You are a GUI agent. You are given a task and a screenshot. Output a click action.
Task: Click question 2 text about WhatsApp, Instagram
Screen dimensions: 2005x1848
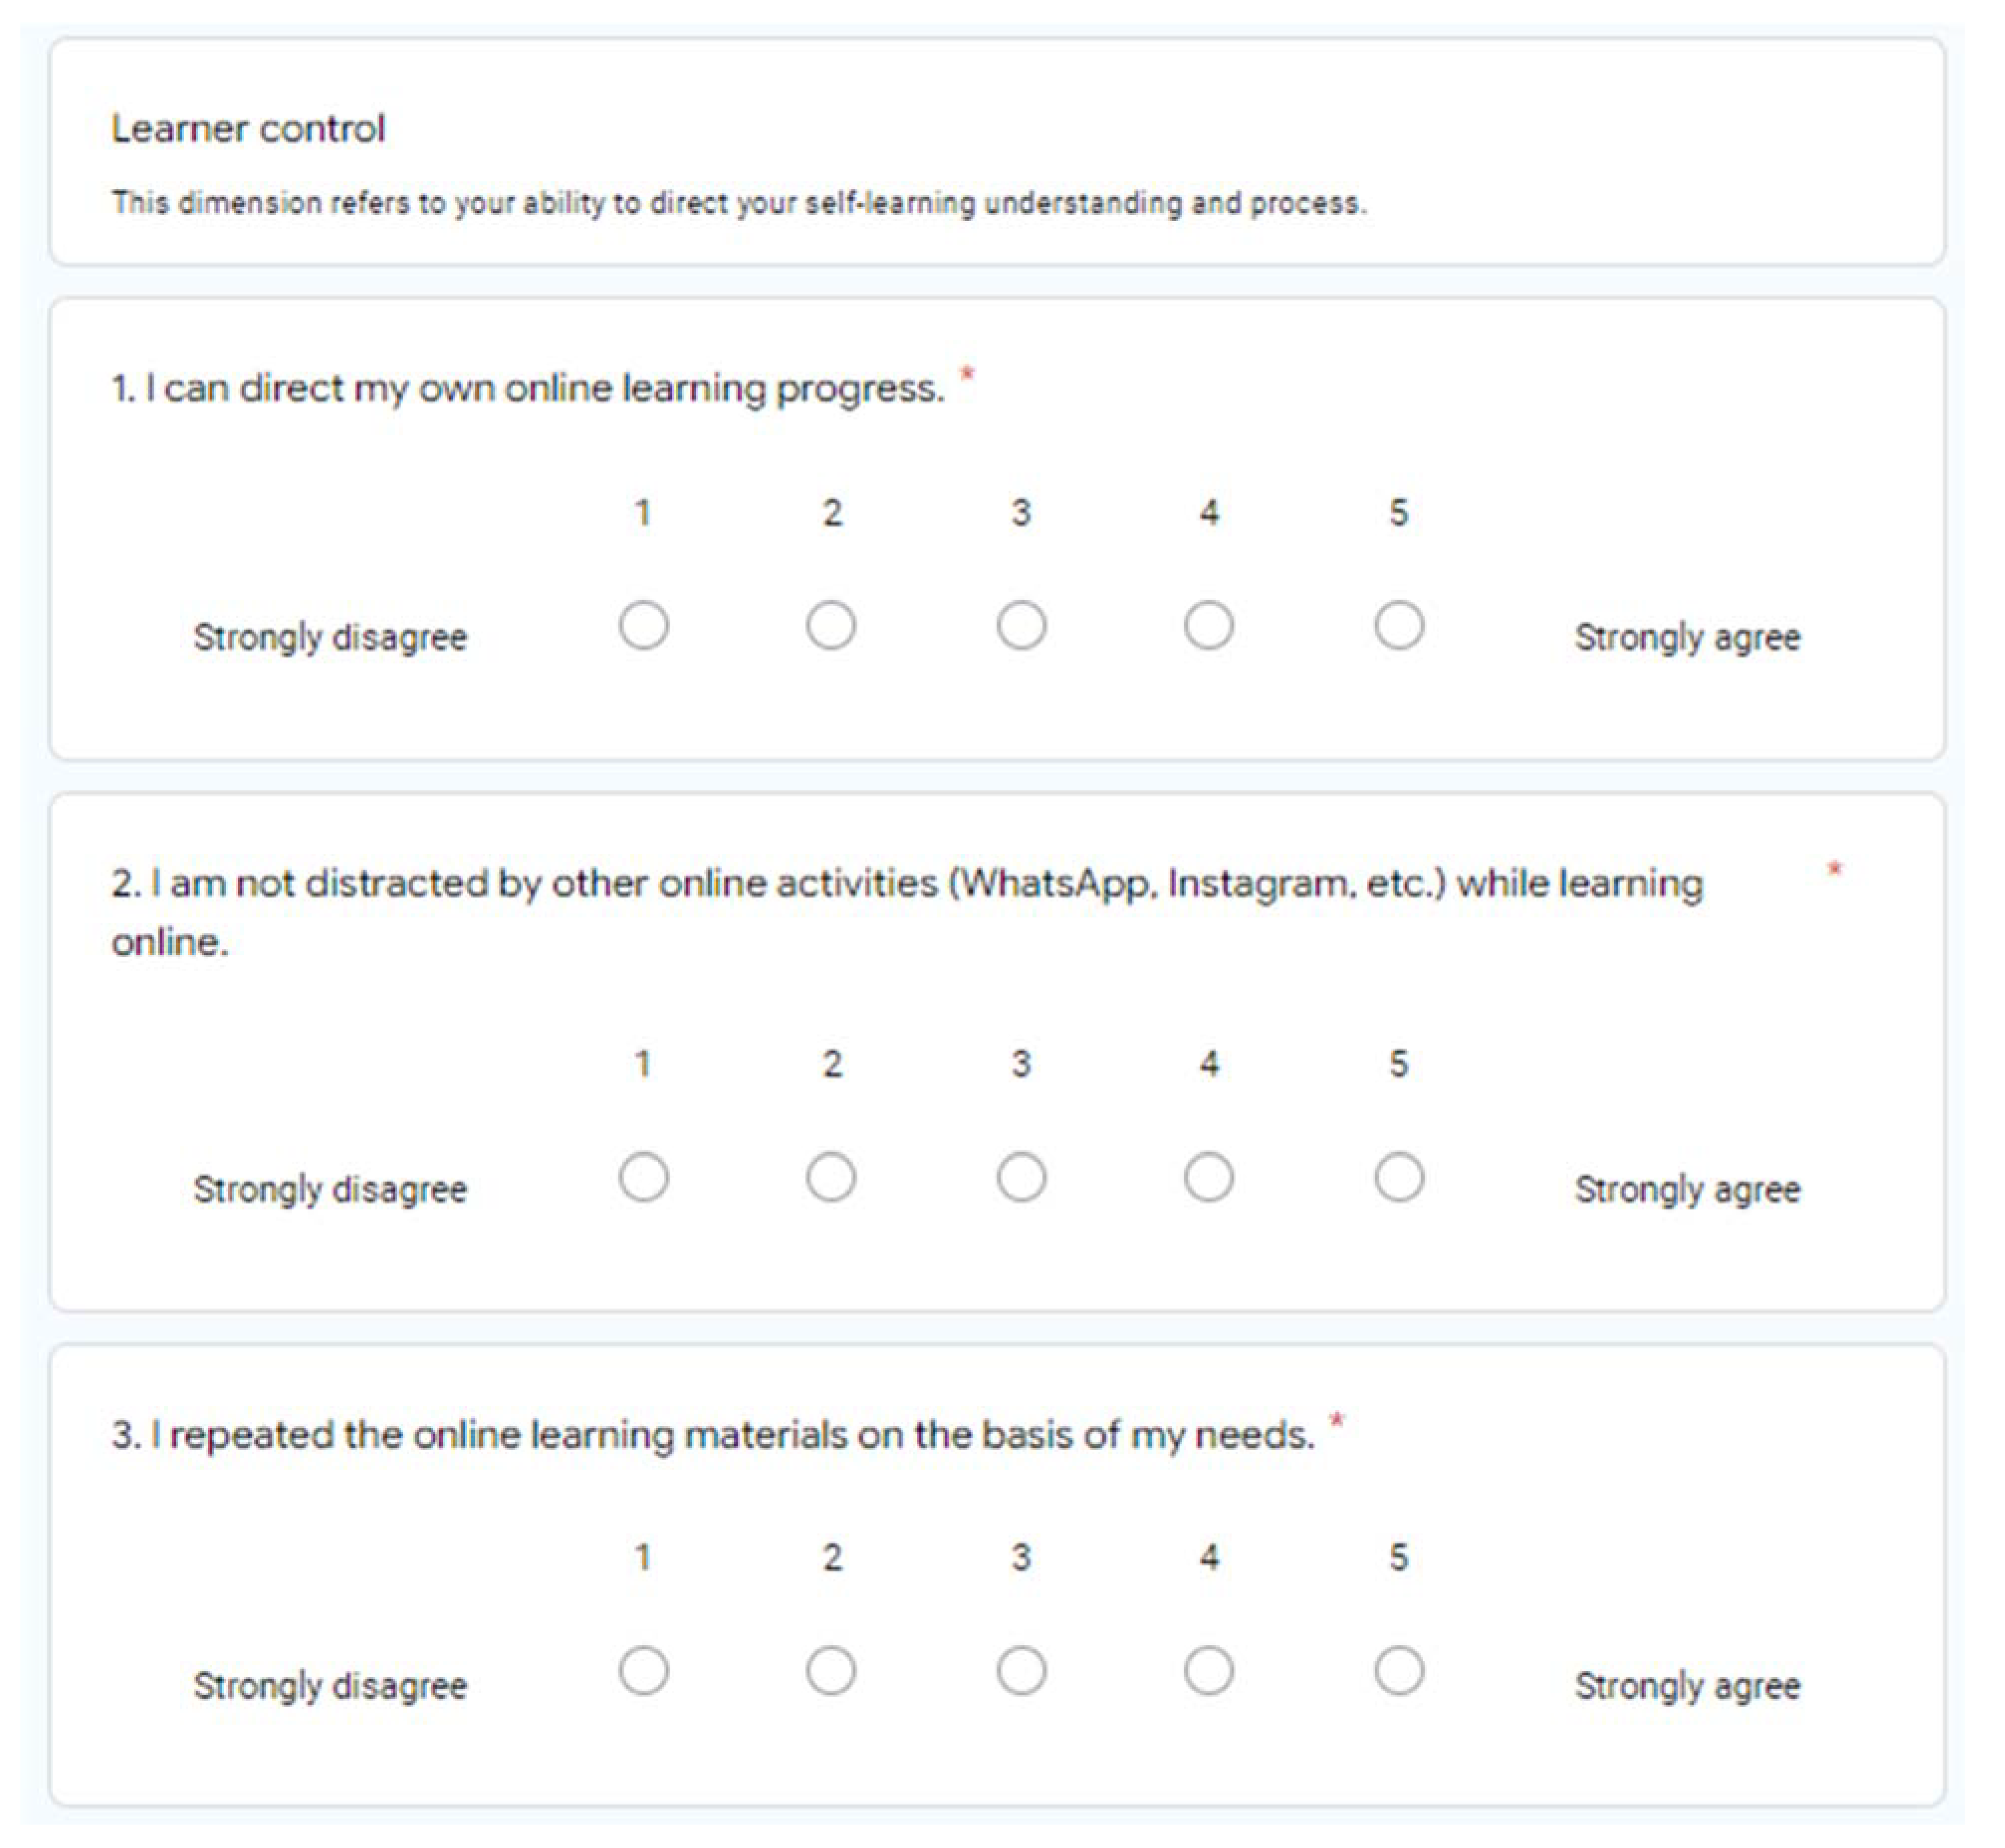point(906,884)
